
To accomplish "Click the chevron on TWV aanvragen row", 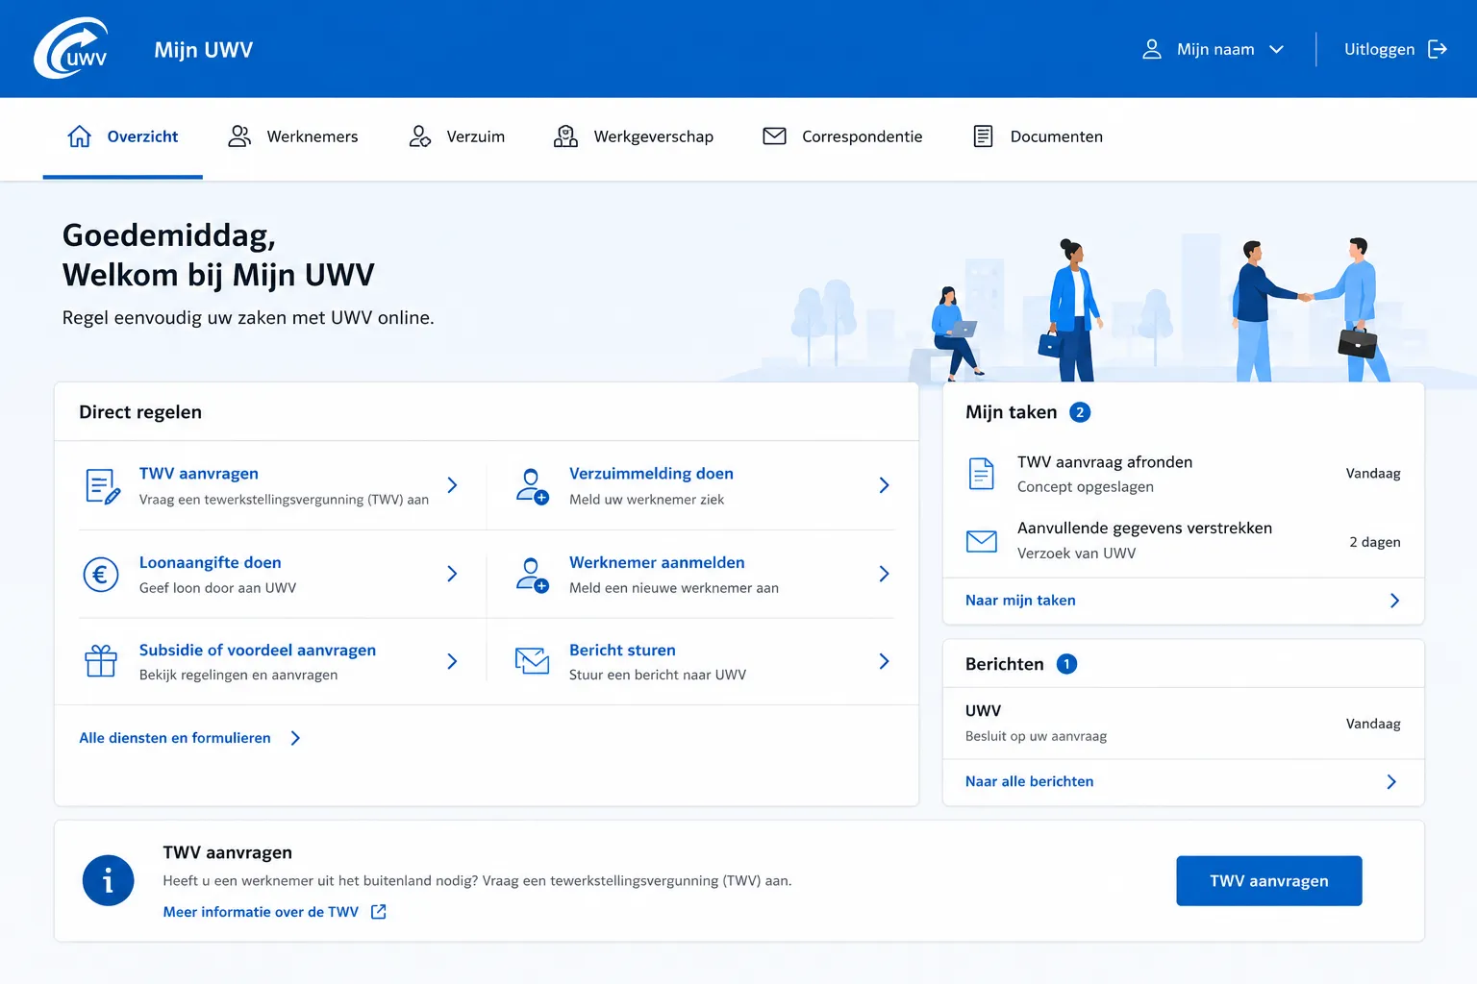I will tap(452, 485).
